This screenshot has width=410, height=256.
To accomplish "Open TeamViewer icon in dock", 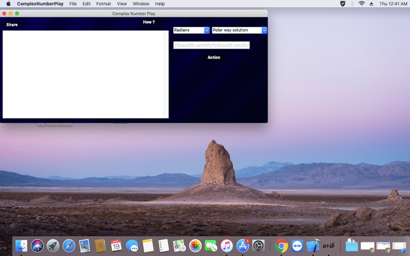I will coord(297,246).
